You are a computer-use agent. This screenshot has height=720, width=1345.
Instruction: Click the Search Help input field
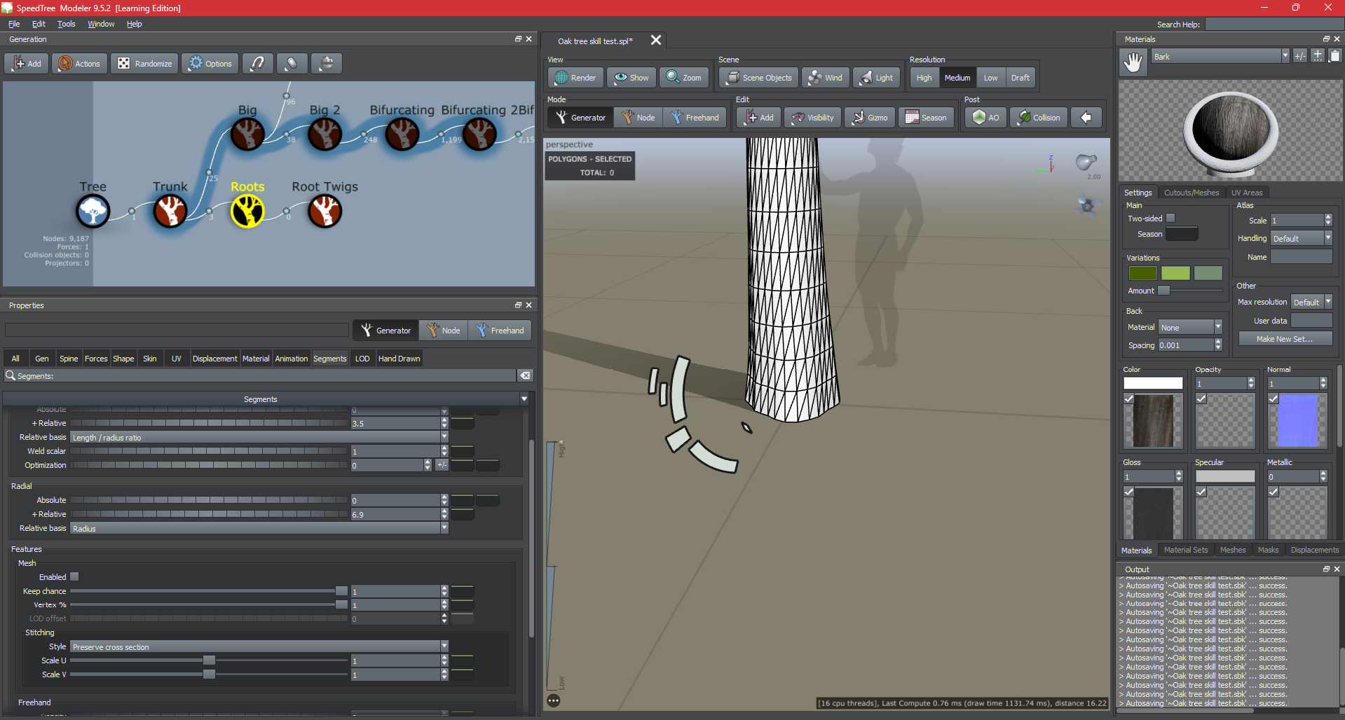point(1274,25)
